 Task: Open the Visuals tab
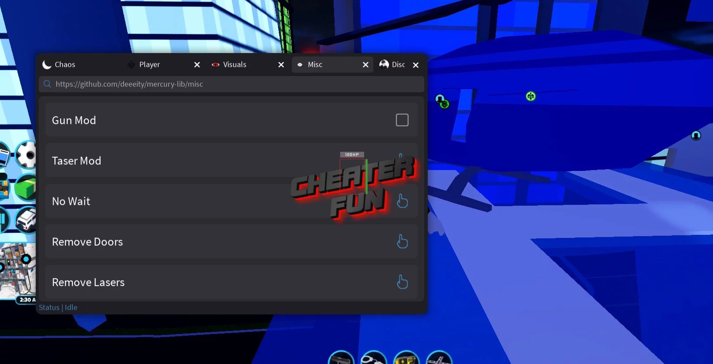point(235,64)
